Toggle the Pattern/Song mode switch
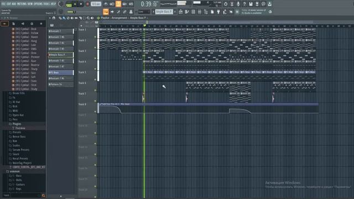 click(x=69, y=4)
